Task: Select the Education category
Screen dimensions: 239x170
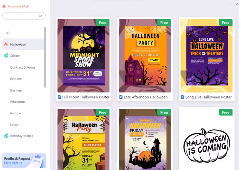Action: pos(18,102)
